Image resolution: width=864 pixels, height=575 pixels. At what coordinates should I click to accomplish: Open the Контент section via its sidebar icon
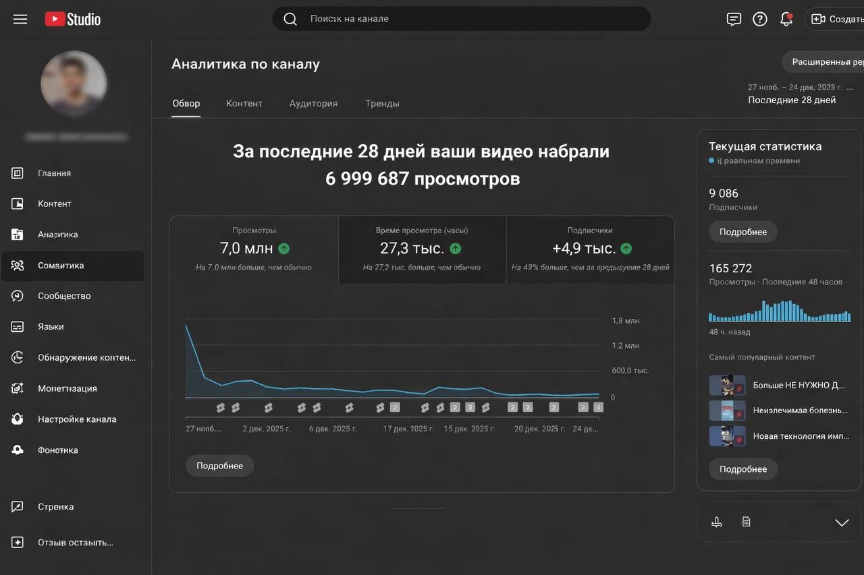click(16, 203)
